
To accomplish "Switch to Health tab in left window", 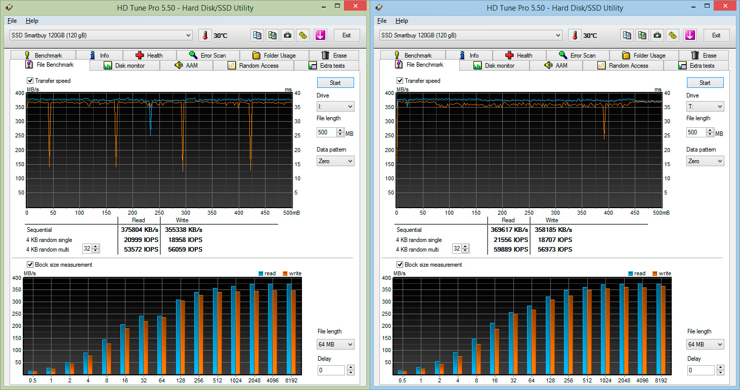I will click(x=149, y=56).
